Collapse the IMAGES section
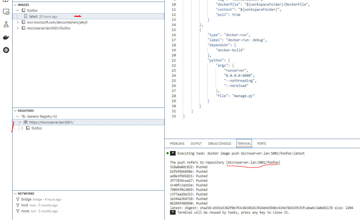 click(15, 5)
